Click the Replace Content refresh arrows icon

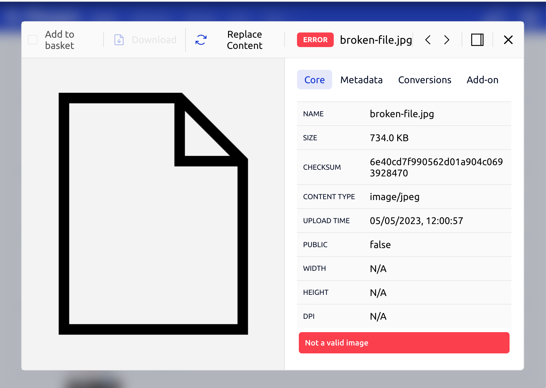pyautogui.click(x=201, y=40)
